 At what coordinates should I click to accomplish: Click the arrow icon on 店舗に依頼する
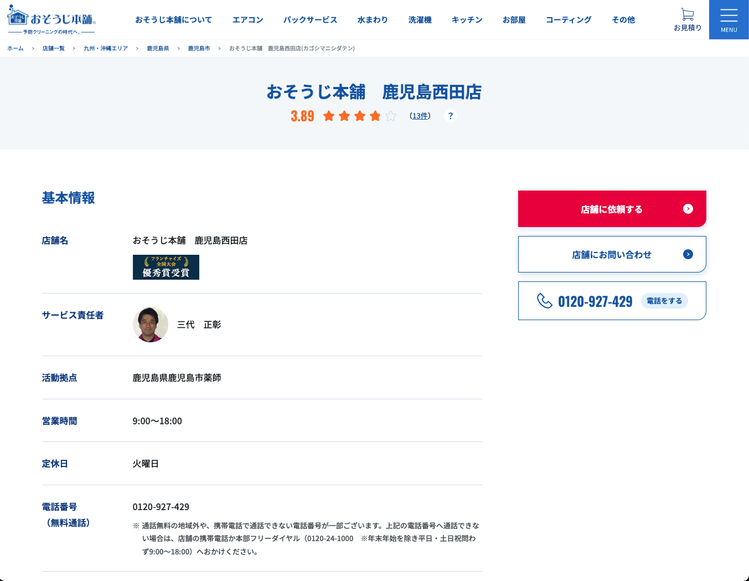pyautogui.click(x=688, y=209)
